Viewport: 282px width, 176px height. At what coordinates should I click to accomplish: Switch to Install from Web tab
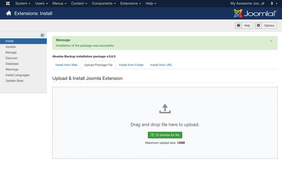[66, 65]
